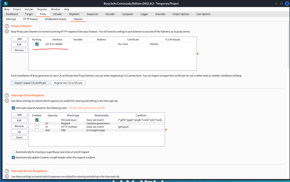This screenshot has height=182, width=290.
Task: Open the HTTP history subtab
Action: coord(30,19)
